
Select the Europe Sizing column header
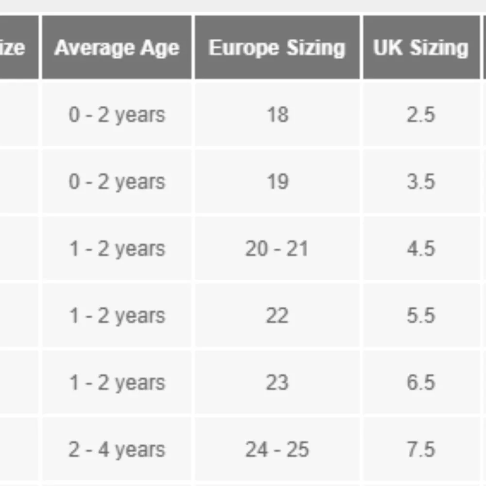pos(277,48)
